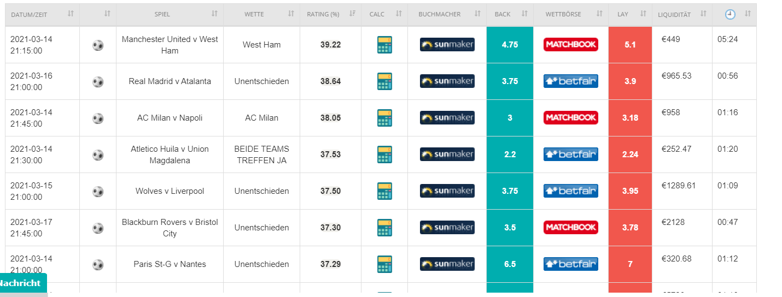Click Paris St-G v Nantes match name
The width and height of the screenshot is (782, 297).
click(170, 264)
